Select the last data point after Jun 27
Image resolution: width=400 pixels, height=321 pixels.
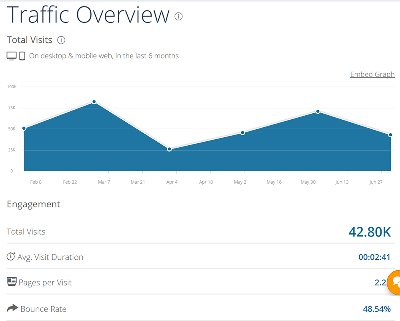pyautogui.click(x=390, y=135)
